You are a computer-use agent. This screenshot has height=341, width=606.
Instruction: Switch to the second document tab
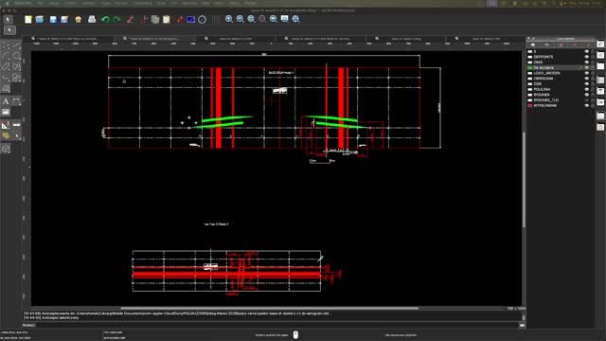(154, 39)
